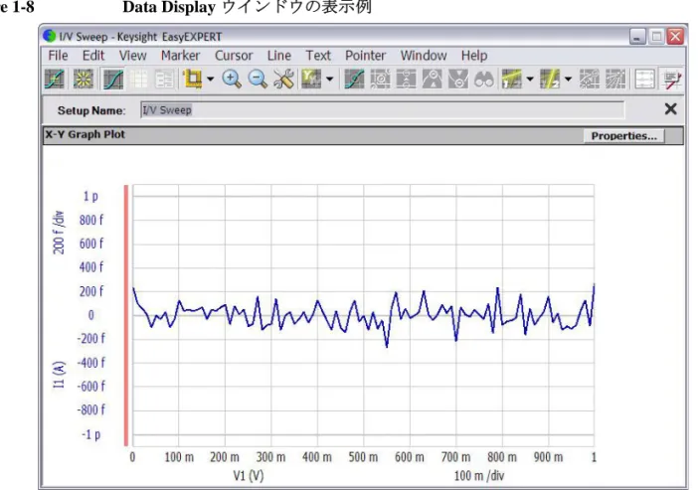Screen dimensions: 698x490
Task: Click the '1 p' Y axis label
Action: coord(90,196)
